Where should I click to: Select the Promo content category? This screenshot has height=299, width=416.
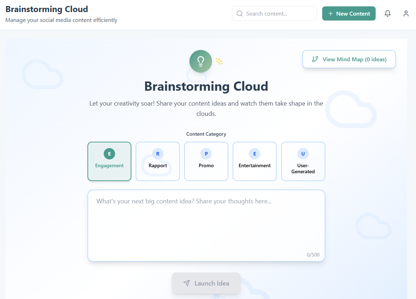(x=206, y=161)
